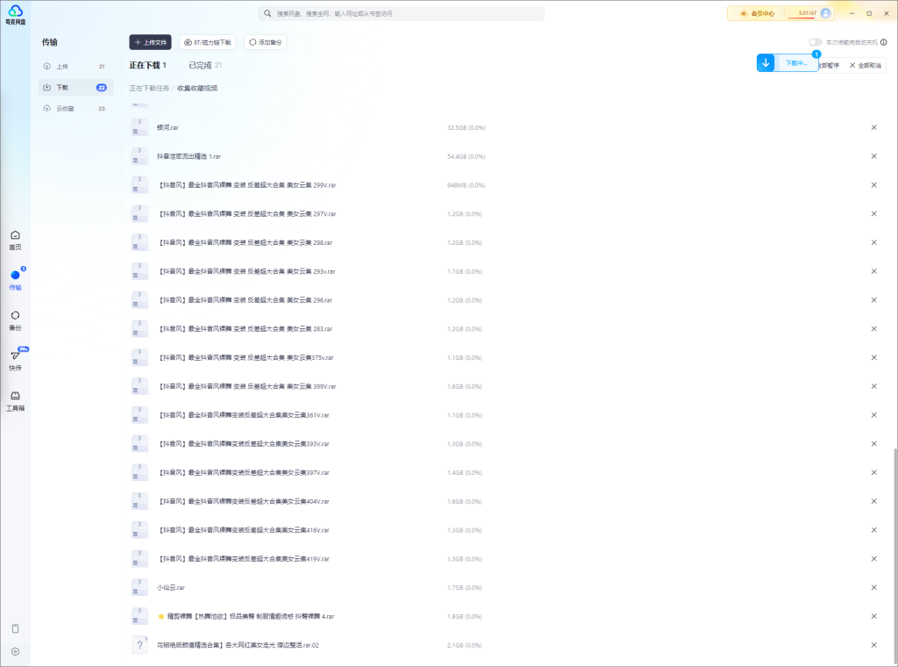Click the search input field at top

tap(403, 14)
